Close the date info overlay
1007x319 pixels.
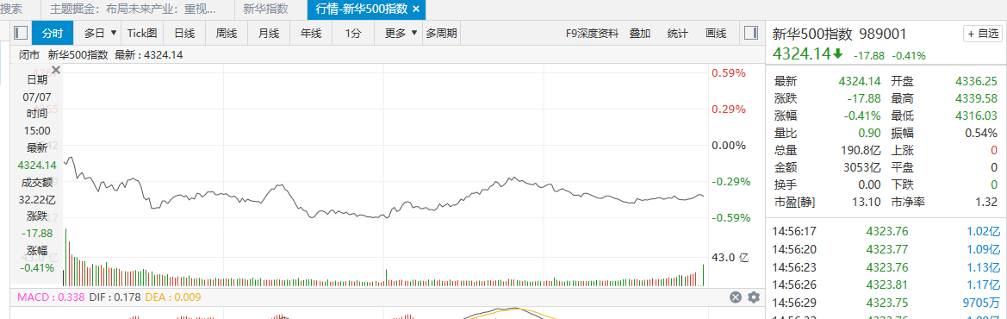[56, 70]
